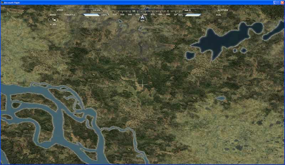Close the Microsoft Flight window
The width and height of the screenshot is (285, 165).
tap(282, 2)
